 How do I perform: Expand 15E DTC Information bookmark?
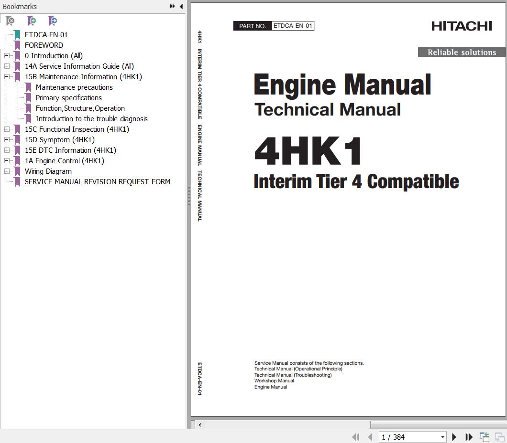pos(7,150)
